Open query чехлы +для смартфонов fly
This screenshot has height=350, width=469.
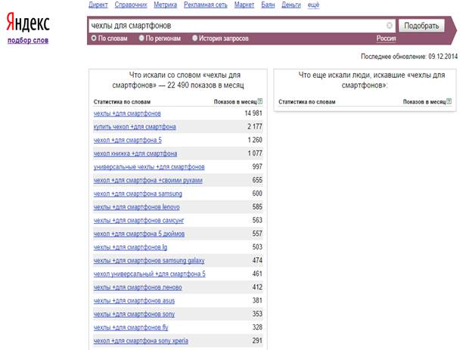click(131, 327)
